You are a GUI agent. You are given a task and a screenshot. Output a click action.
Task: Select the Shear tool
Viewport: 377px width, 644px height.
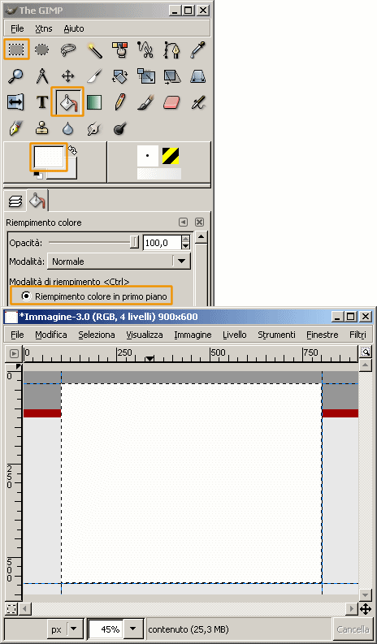(171, 76)
